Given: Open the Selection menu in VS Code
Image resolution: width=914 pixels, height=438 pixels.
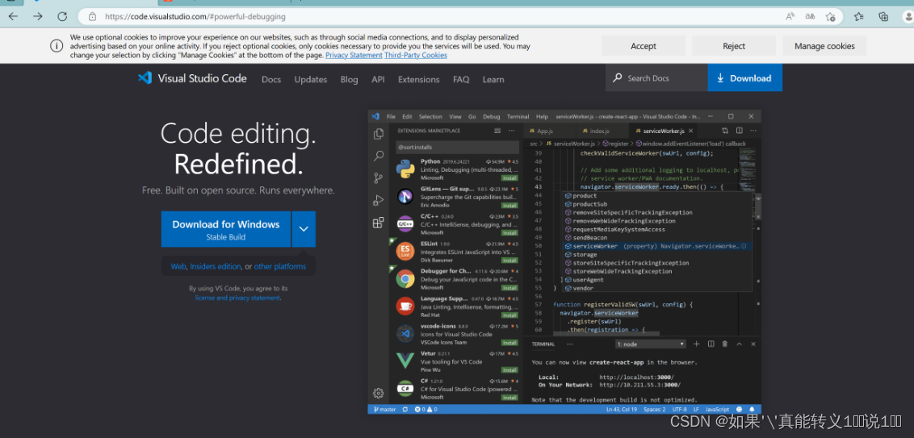Looking at the screenshot, I should point(431,116).
